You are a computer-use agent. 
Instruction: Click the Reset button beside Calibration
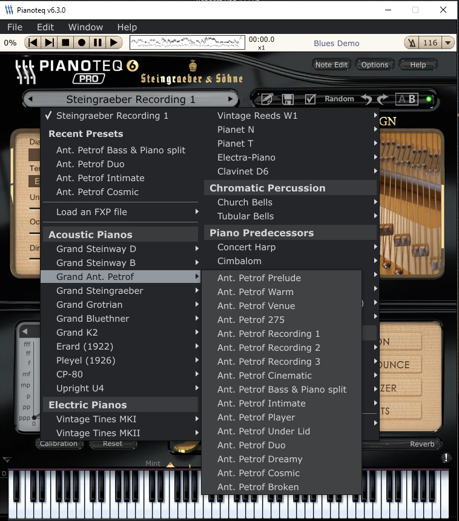pyautogui.click(x=113, y=444)
